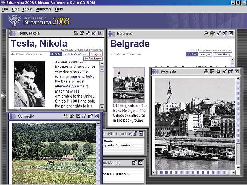This screenshot has width=247, height=185.
Task: Print the Šumadija image window
Action: tap(66, 116)
